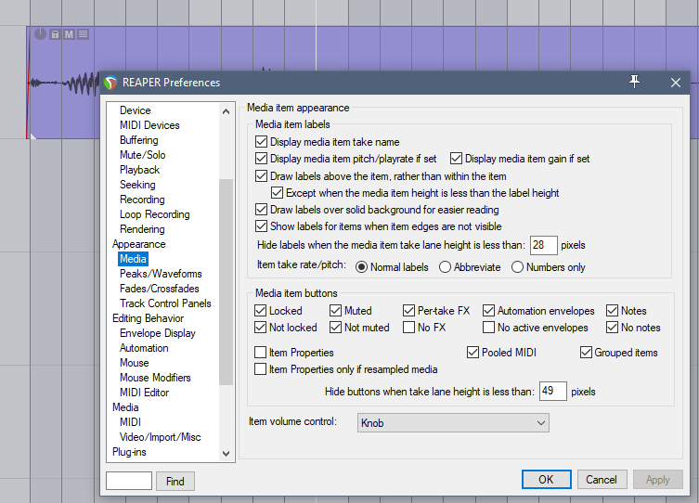699x503 pixels.
Task: Toggle the Per-take FX checkbox
Action: 408,311
